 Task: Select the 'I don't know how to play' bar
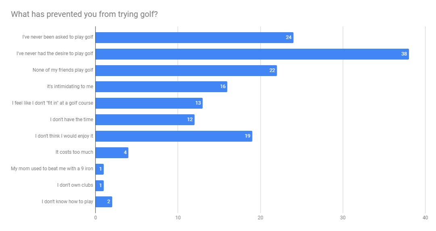pyautogui.click(x=104, y=202)
